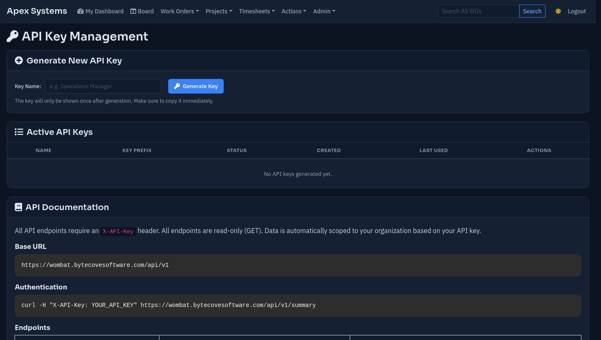Expand the Timesheets menu
This screenshot has width=601, height=340.
[x=257, y=11]
